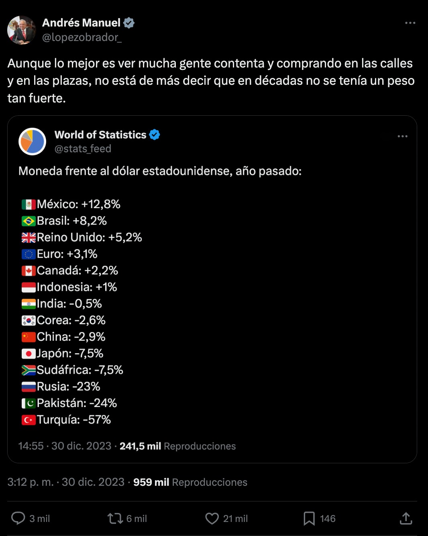Screen dimensions: 428x536
Task: Bookmark the tweet with the bookmark icon
Action: coord(309,518)
